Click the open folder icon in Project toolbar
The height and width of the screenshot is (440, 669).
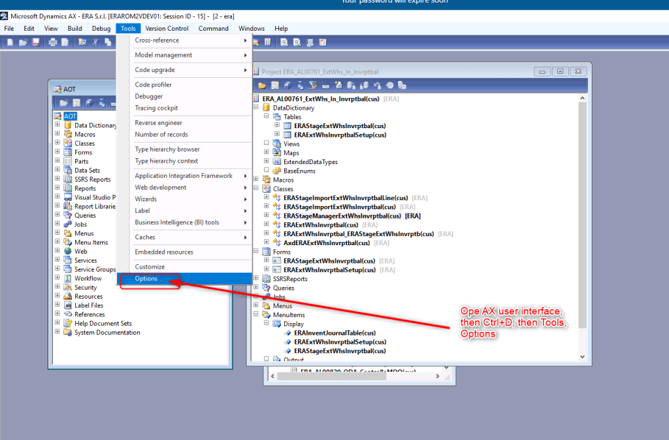[x=263, y=85]
